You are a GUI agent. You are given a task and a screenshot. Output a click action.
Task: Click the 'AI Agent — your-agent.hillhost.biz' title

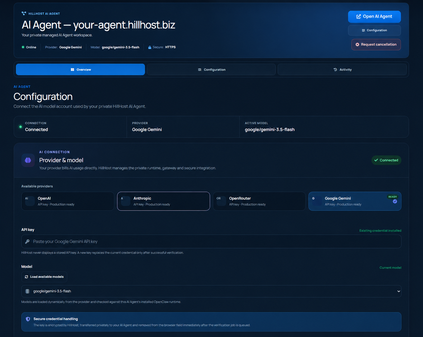coord(98,25)
